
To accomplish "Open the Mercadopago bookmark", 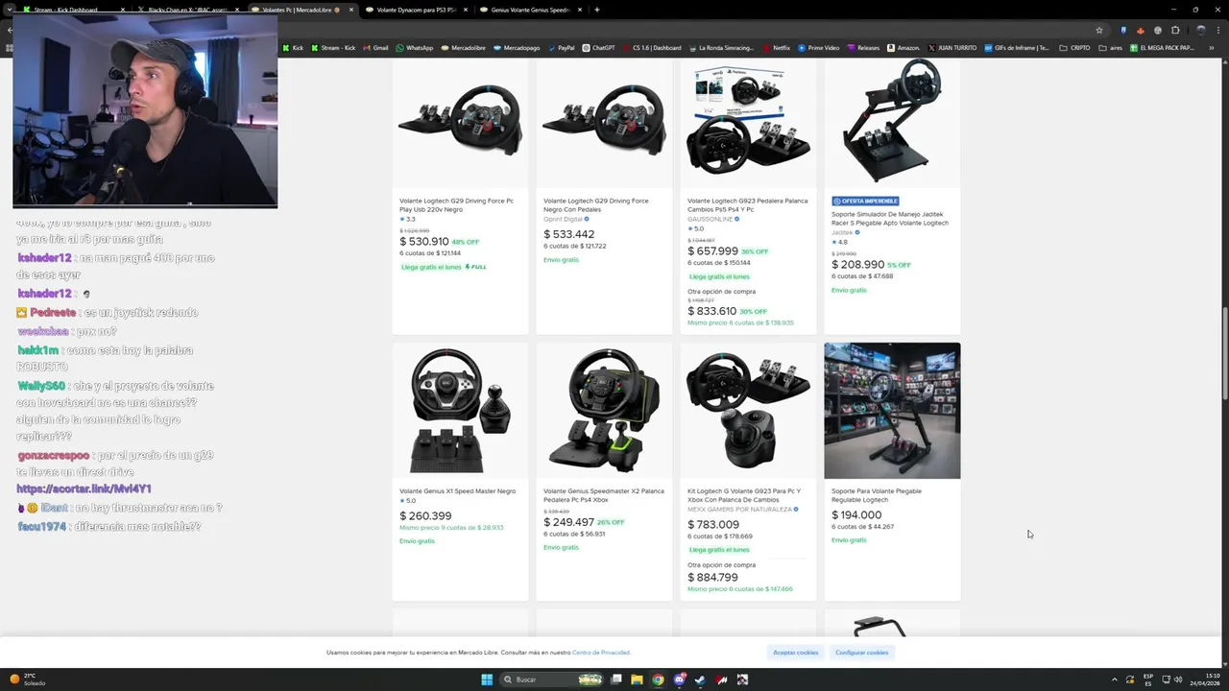I will pos(516,48).
